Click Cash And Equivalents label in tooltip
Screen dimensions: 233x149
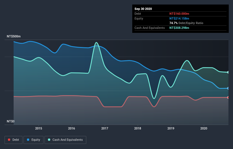(x=150, y=28)
